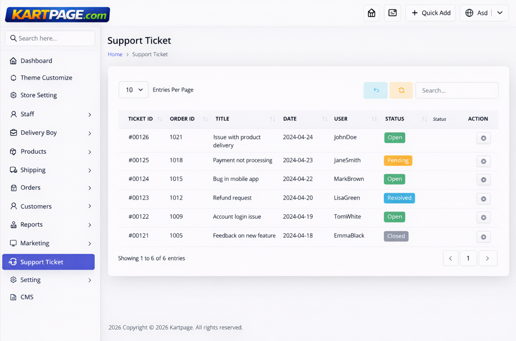Focus the ticket table search field
516x341 pixels.
(x=457, y=90)
